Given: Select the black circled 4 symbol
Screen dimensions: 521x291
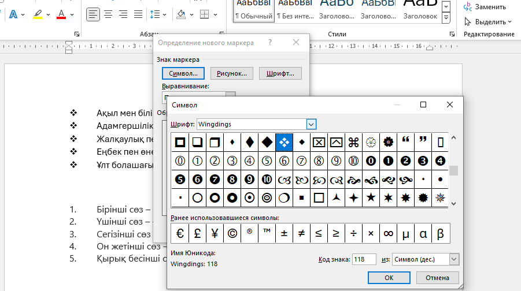Looking at the screenshot, I should [440, 161].
